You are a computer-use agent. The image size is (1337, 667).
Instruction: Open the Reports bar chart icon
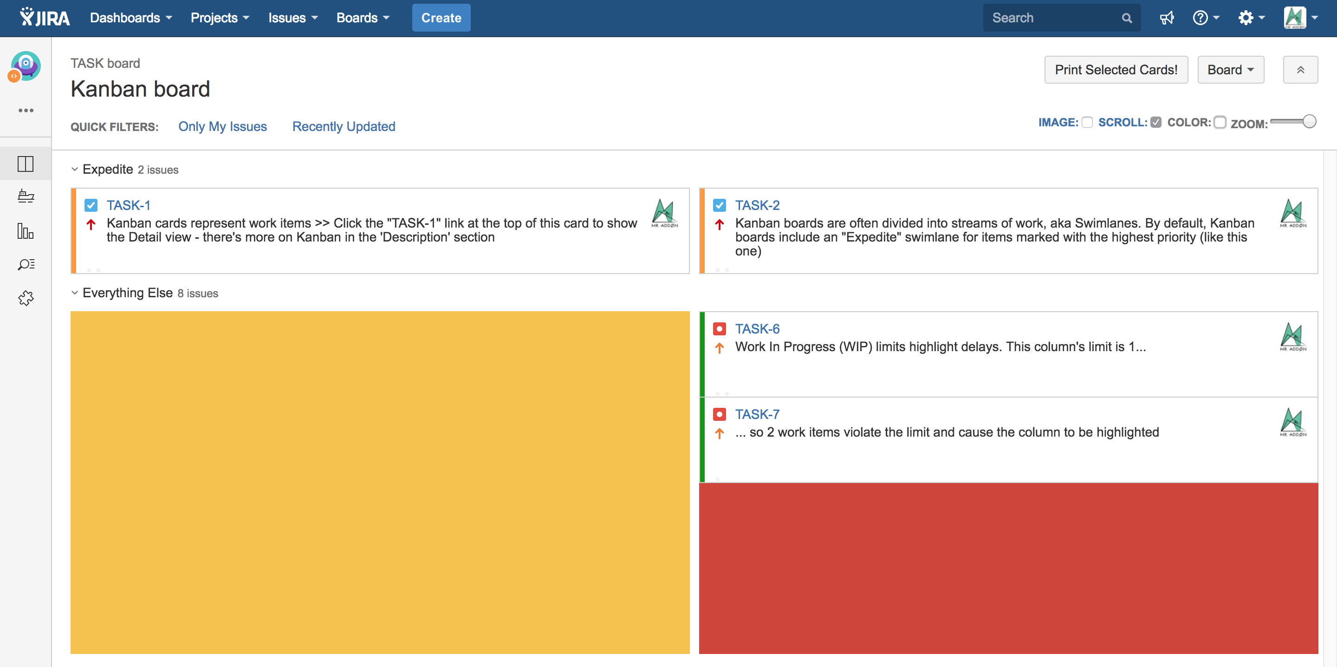click(26, 231)
